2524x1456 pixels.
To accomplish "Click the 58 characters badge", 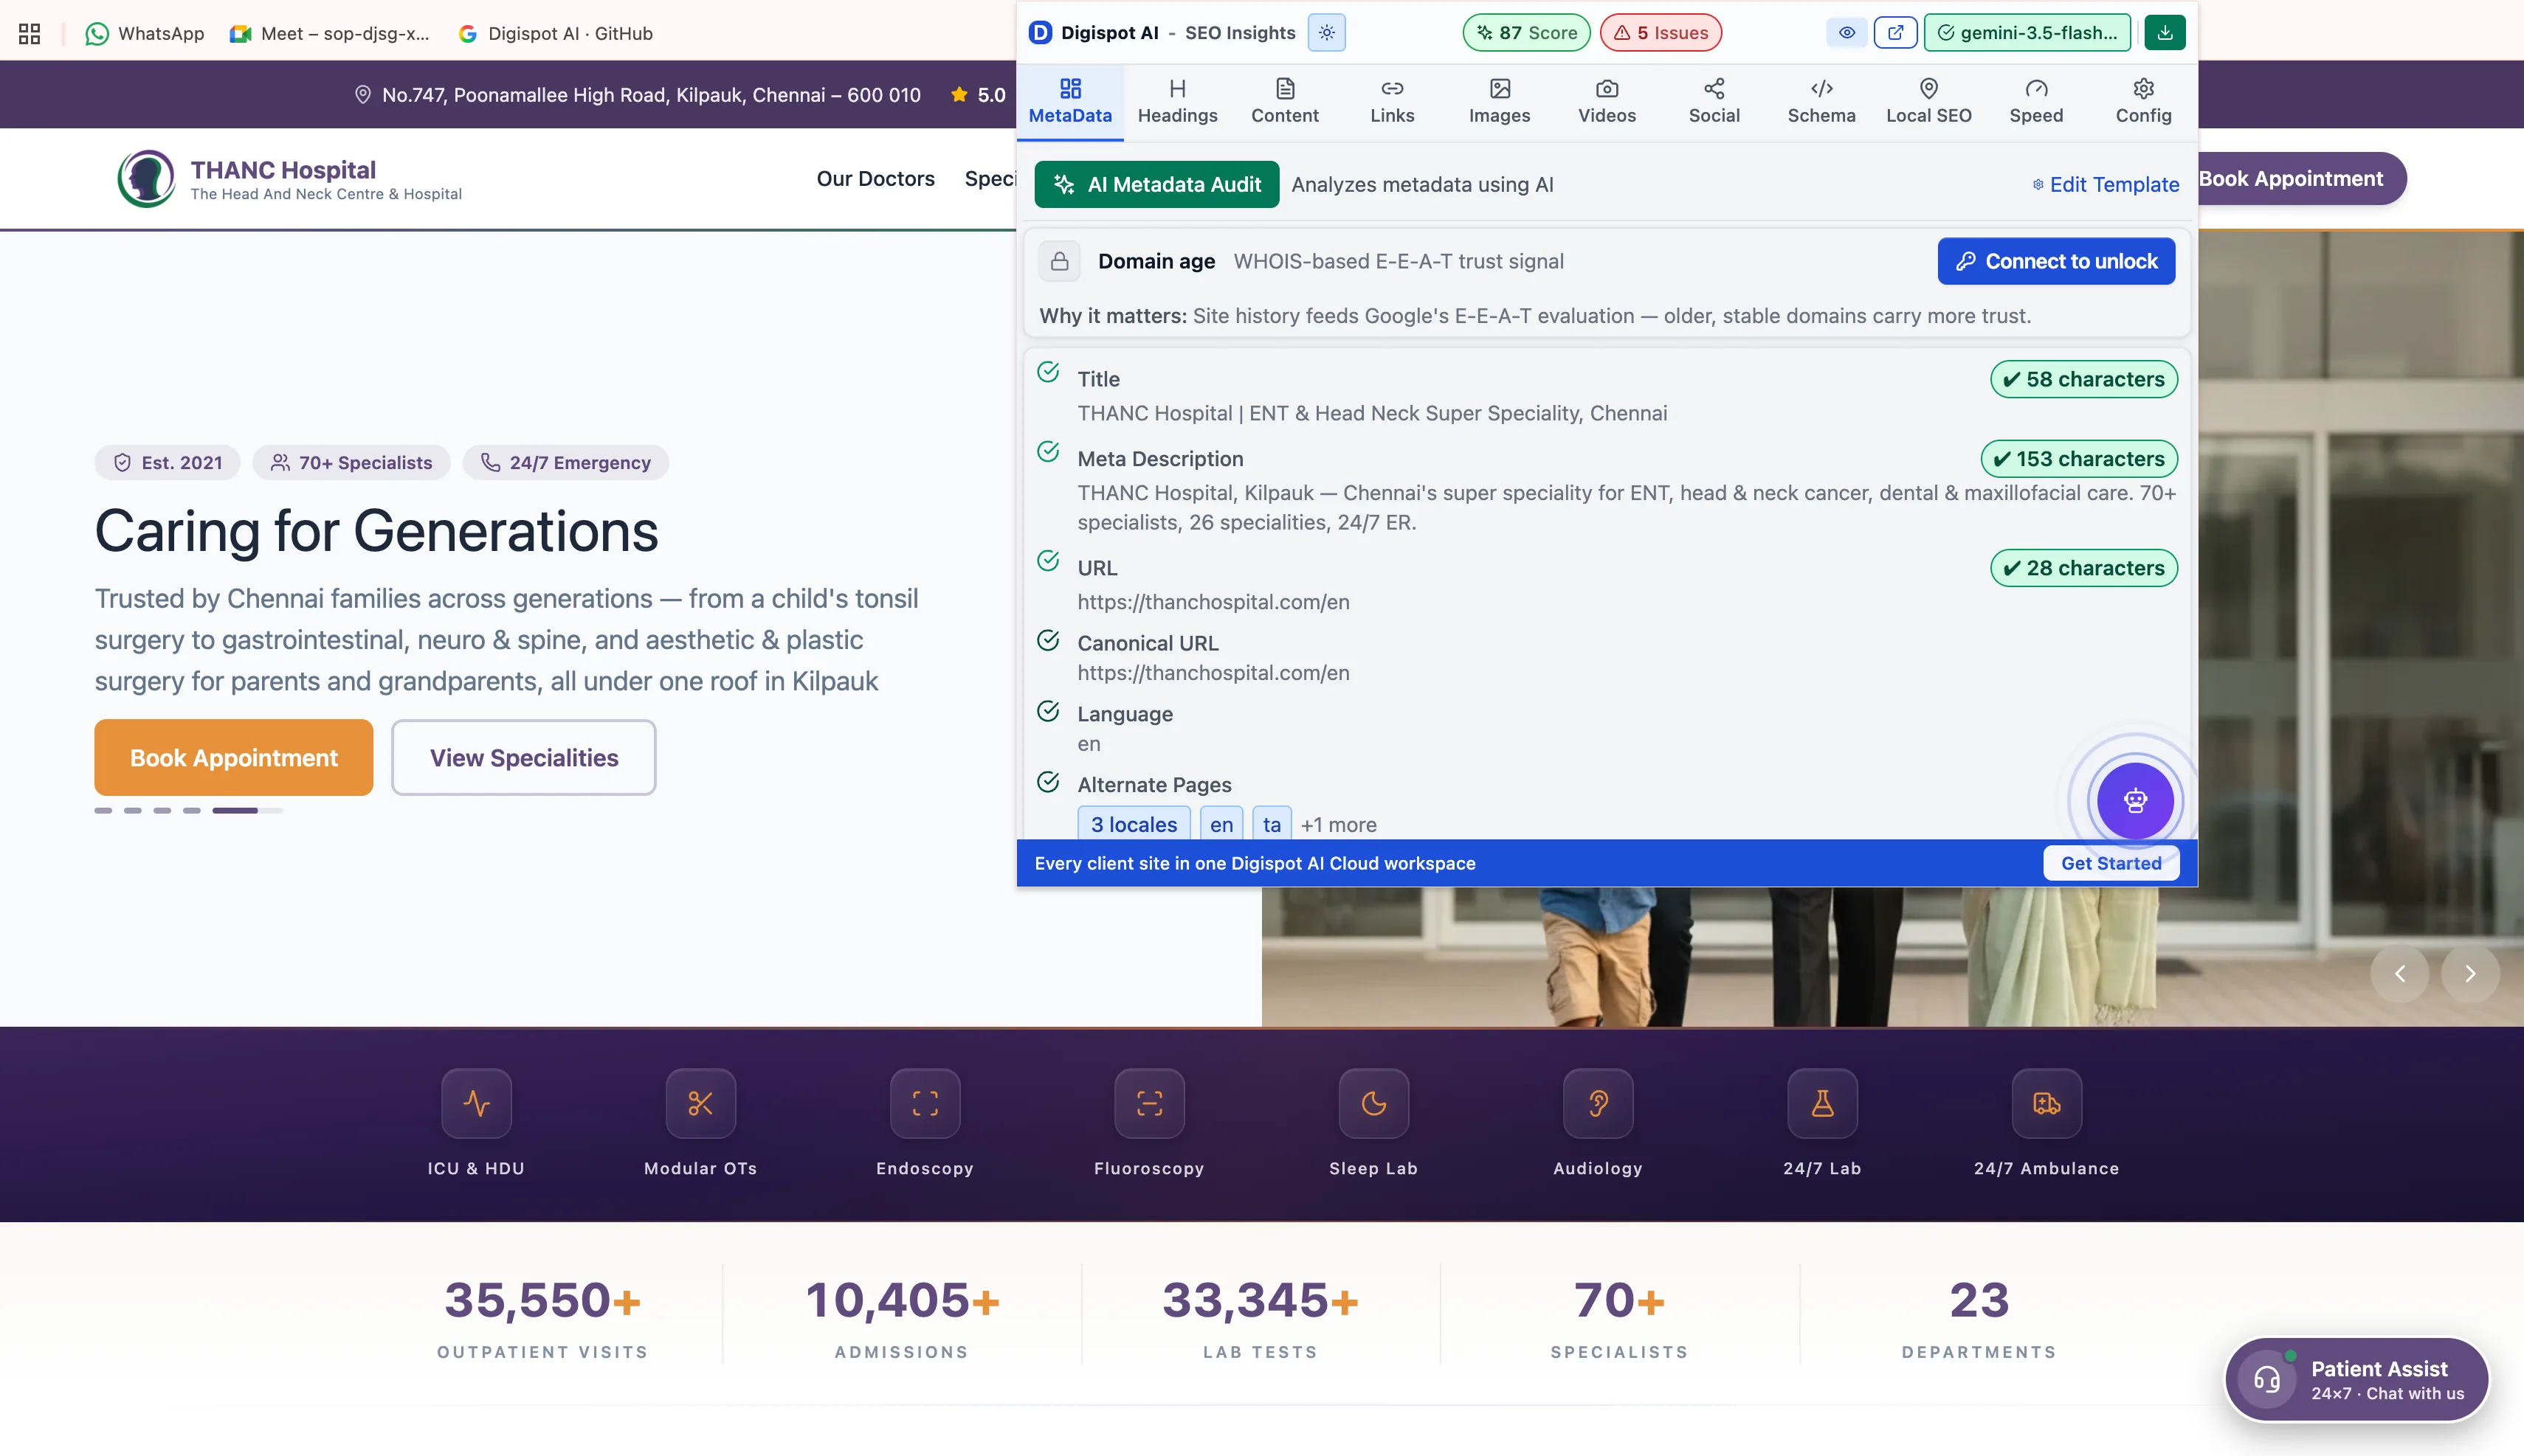I will pyautogui.click(x=2084, y=380).
